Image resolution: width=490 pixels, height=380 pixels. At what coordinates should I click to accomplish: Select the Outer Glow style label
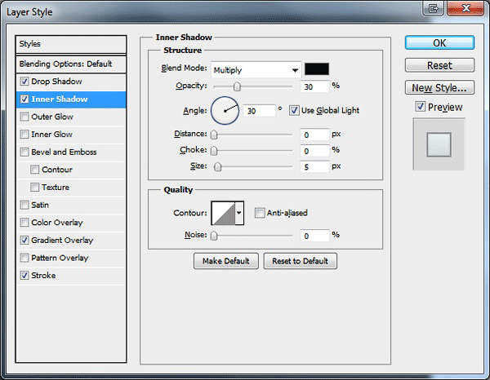pos(52,117)
